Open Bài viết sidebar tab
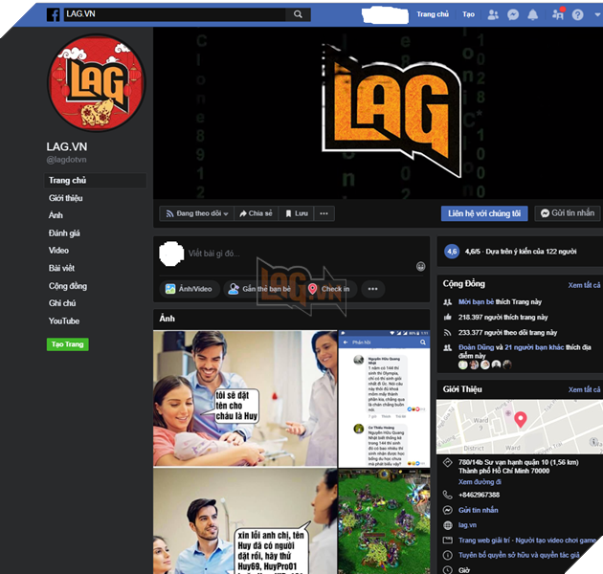This screenshot has width=603, height=574. pyautogui.click(x=61, y=268)
